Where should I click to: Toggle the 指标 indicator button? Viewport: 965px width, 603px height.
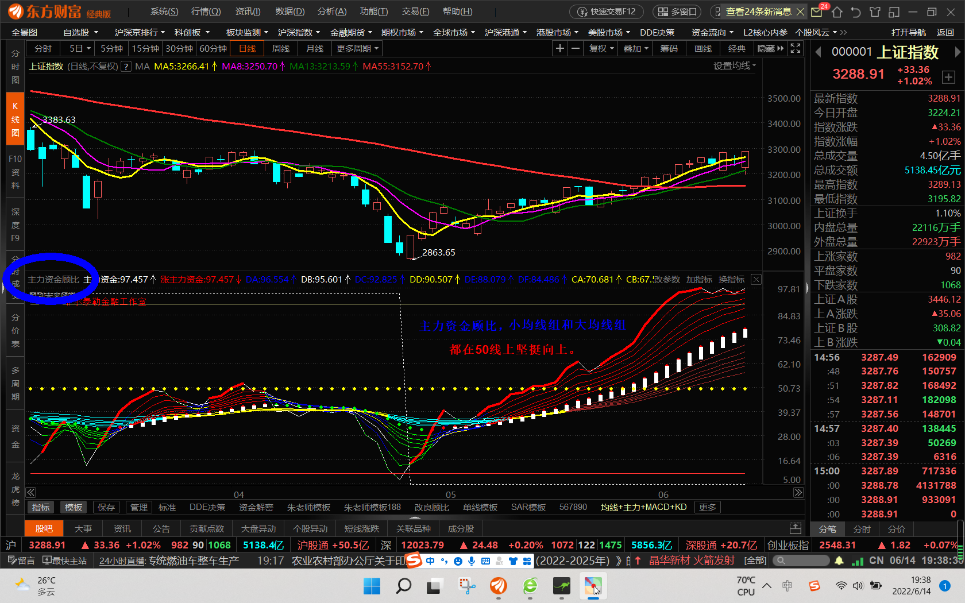[41, 507]
